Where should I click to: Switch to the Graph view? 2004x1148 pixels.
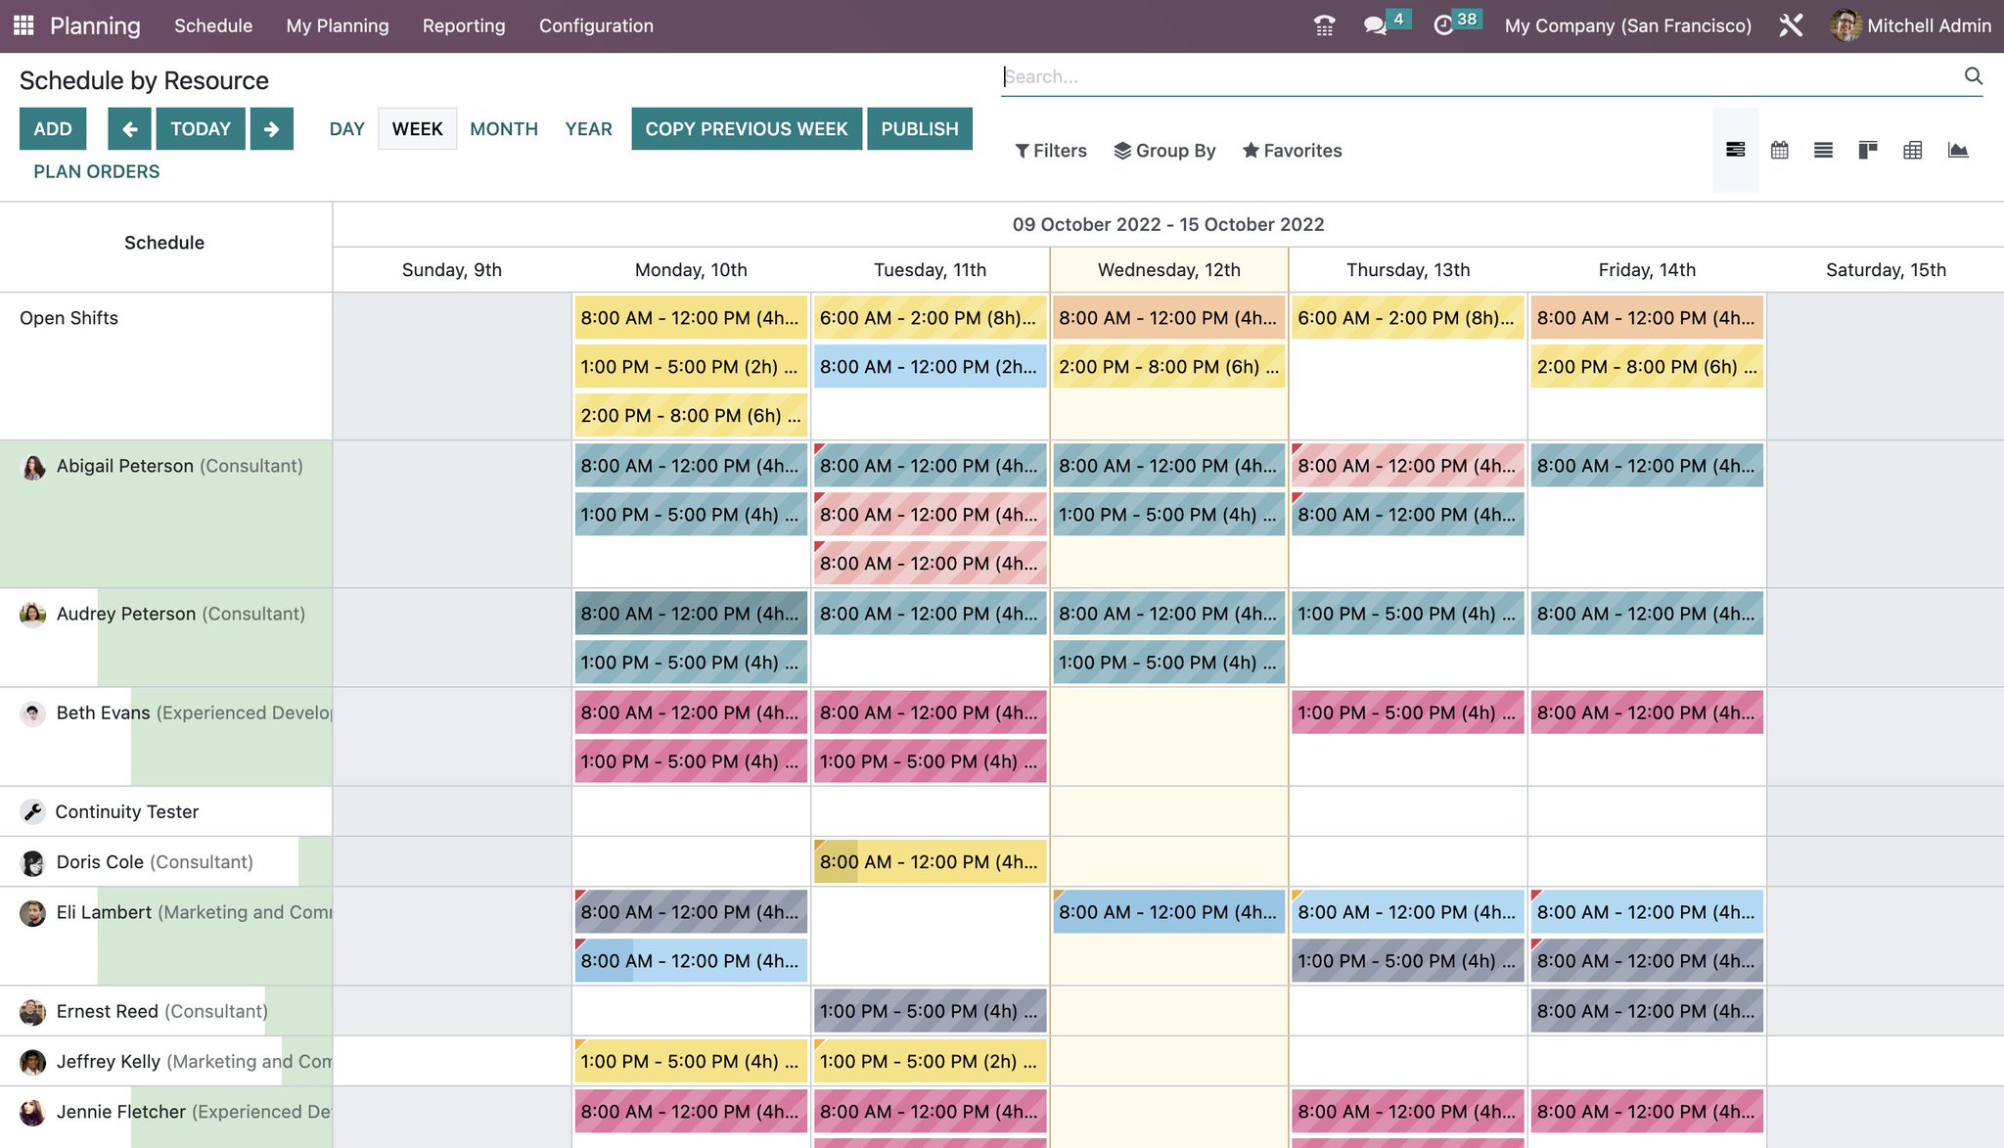tap(1957, 150)
